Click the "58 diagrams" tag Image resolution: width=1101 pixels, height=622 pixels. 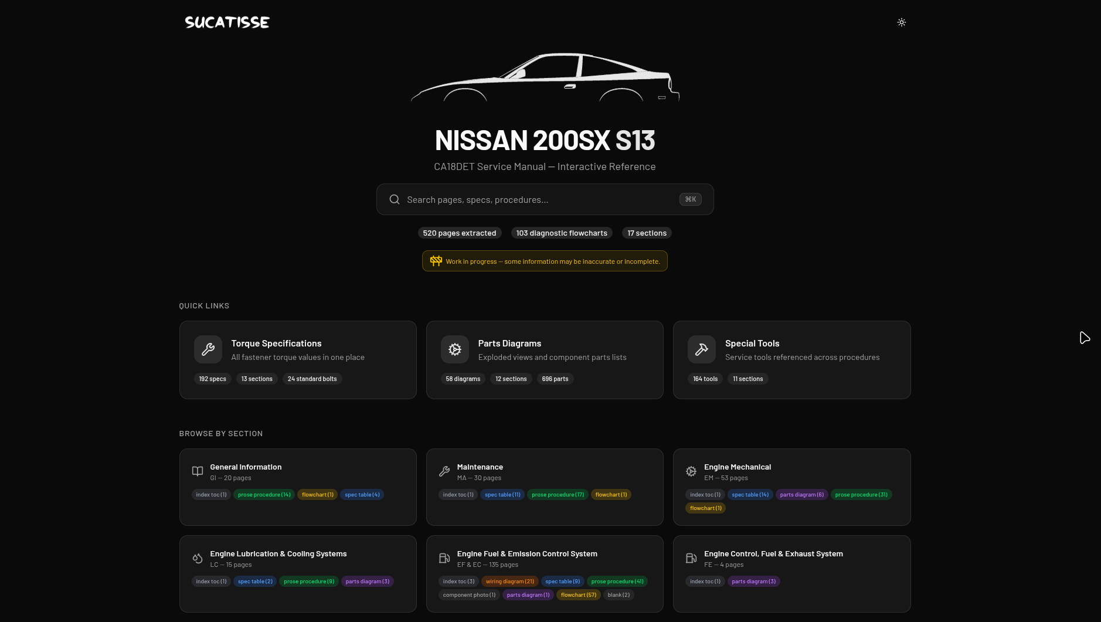tap(463, 379)
